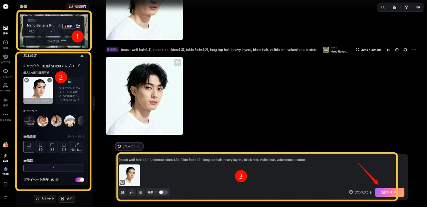Click the 画像数 count field
This screenshot has height=207, width=427.
tap(54, 168)
